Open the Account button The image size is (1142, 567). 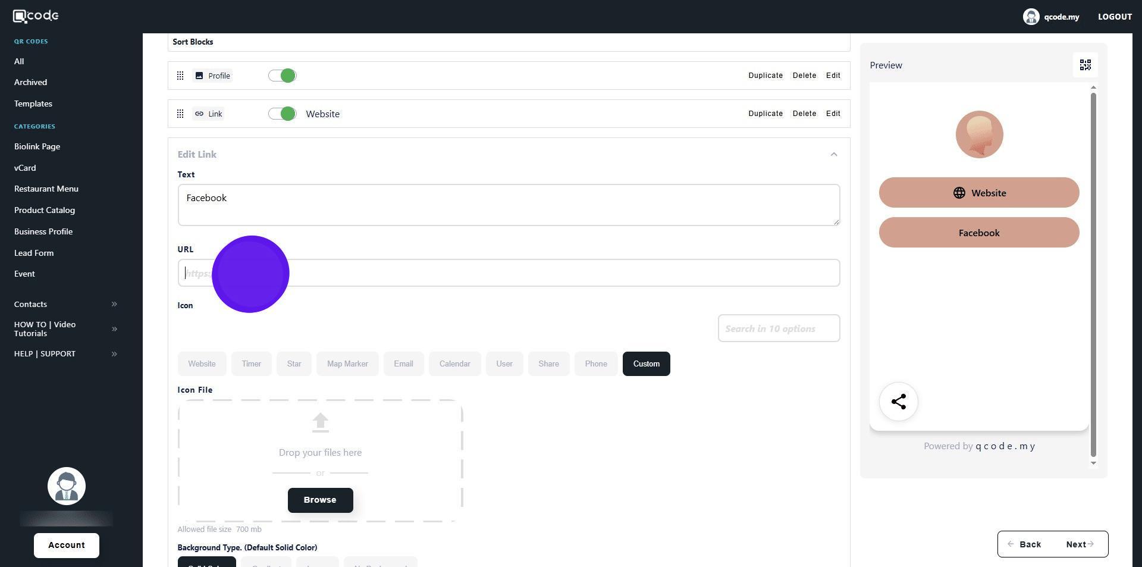click(67, 546)
